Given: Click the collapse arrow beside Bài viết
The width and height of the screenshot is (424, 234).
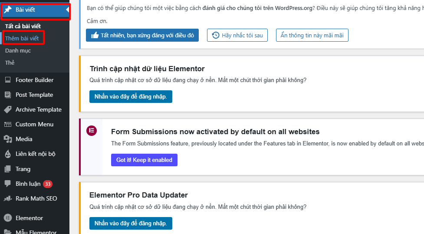Looking at the screenshot, I should (x=68, y=10).
